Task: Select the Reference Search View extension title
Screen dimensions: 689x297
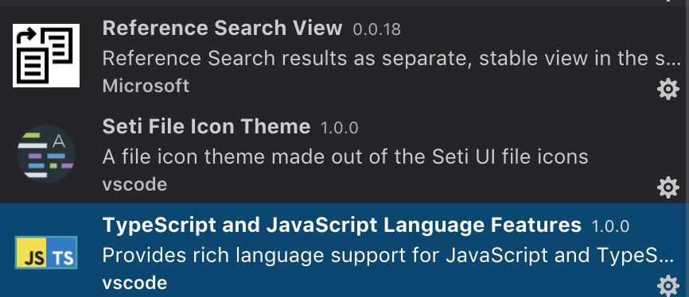Action: 222,29
